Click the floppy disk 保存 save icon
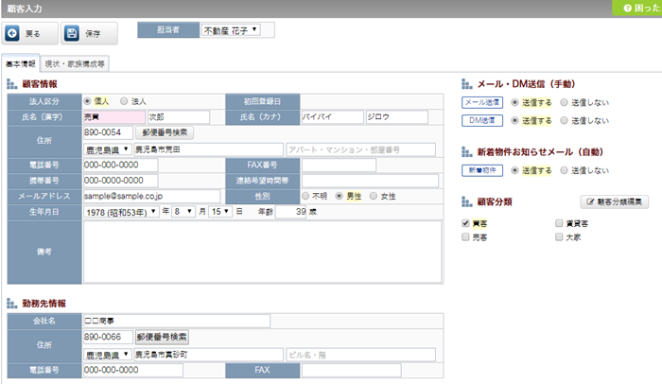662x384 pixels. (x=72, y=33)
